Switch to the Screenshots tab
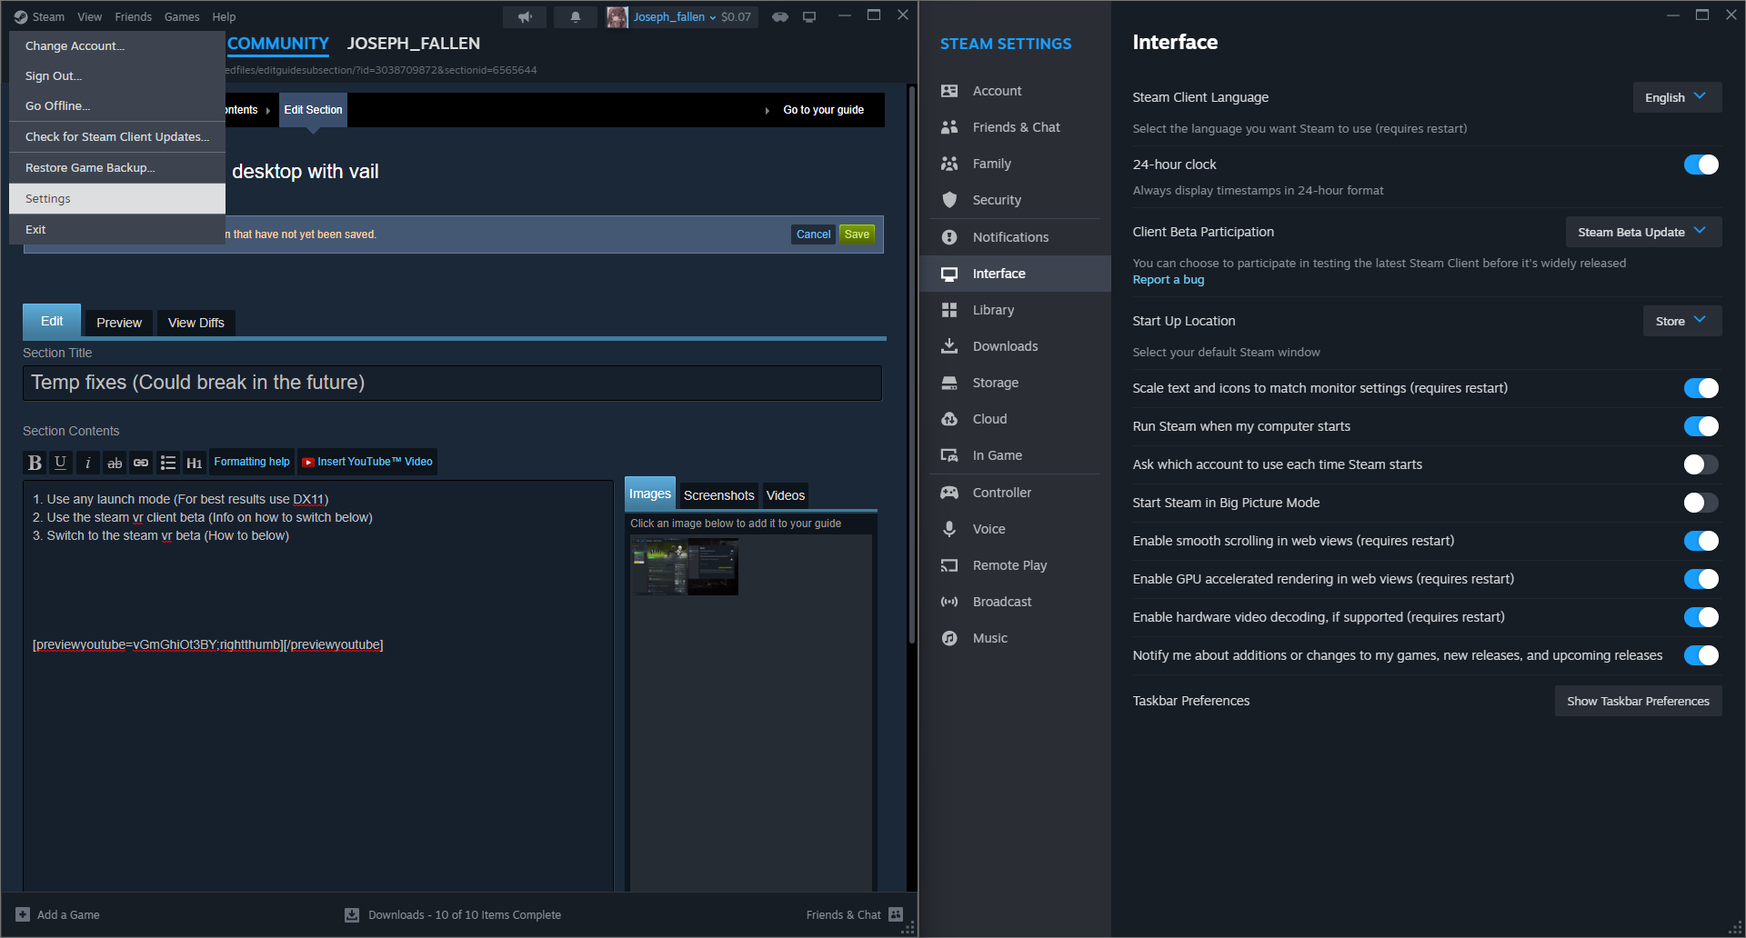Image resolution: width=1746 pixels, height=938 pixels. click(x=718, y=495)
